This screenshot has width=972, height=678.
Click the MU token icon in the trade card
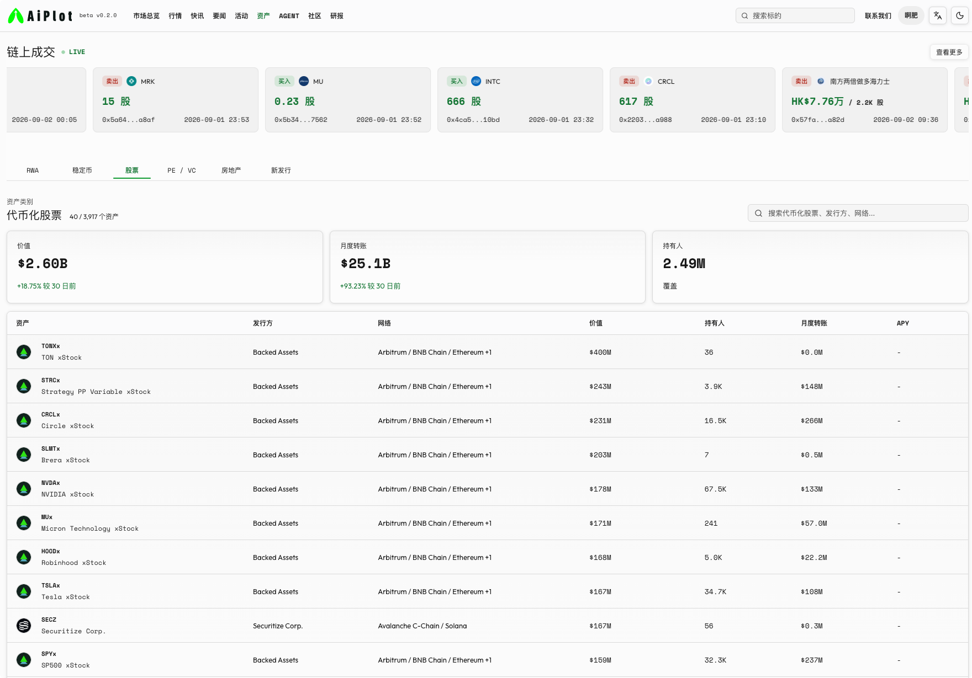[x=304, y=81]
